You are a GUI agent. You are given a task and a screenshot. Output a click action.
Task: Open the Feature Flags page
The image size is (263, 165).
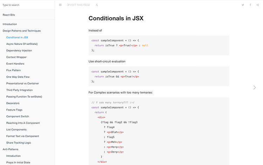(x=14, y=110)
